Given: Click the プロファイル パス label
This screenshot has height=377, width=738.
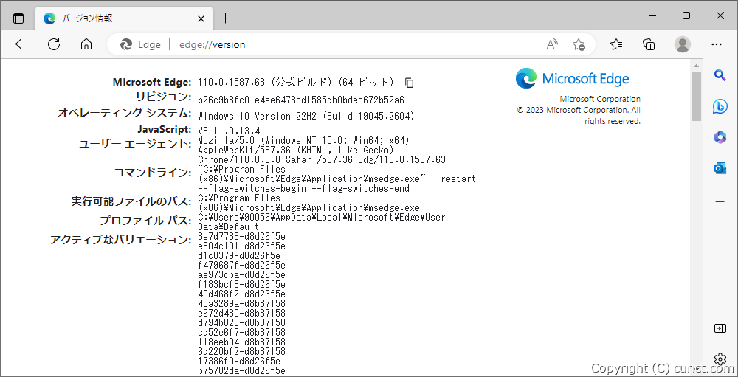Looking at the screenshot, I should (145, 221).
